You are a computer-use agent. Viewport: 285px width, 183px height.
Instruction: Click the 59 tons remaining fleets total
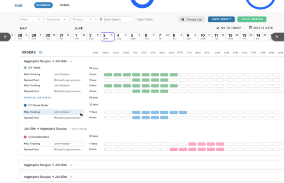point(93,98)
